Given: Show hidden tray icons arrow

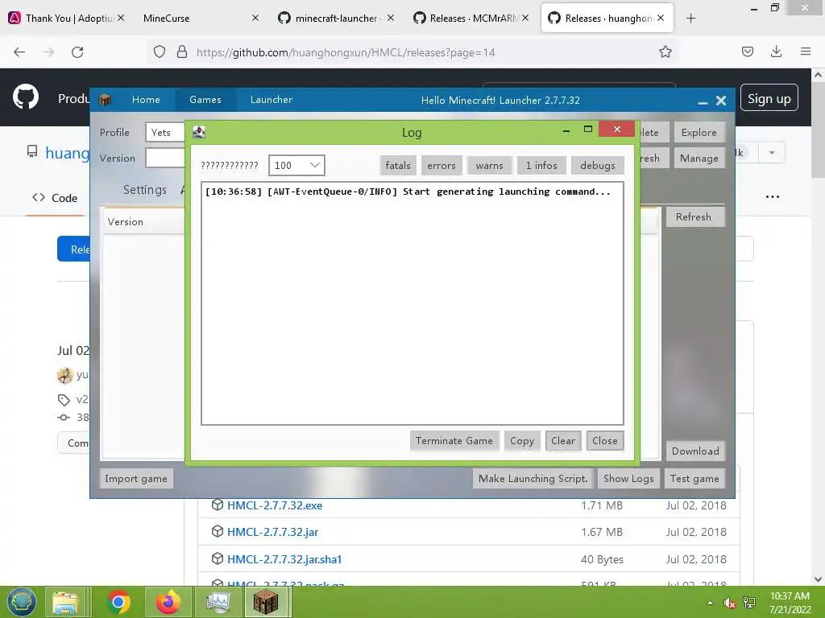Looking at the screenshot, I should click(x=711, y=603).
